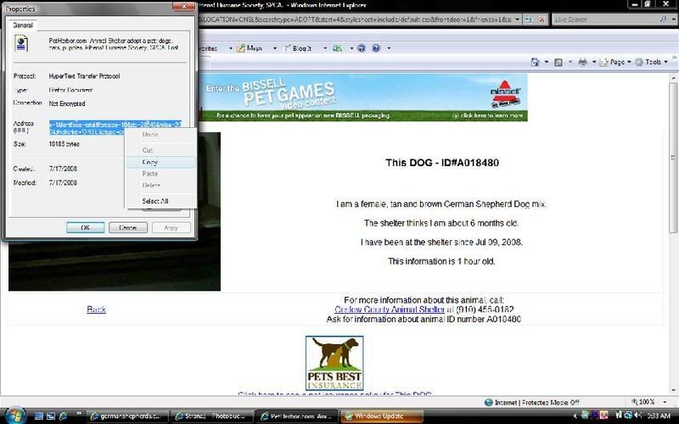Click the Home icon in IE command bar
The width and height of the screenshot is (679, 424).
click(536, 62)
